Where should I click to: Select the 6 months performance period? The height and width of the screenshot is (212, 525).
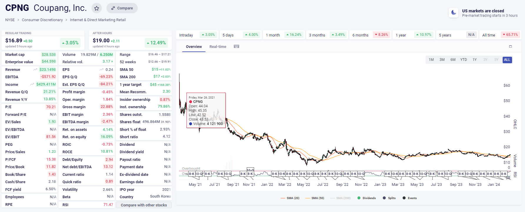(x=370, y=35)
